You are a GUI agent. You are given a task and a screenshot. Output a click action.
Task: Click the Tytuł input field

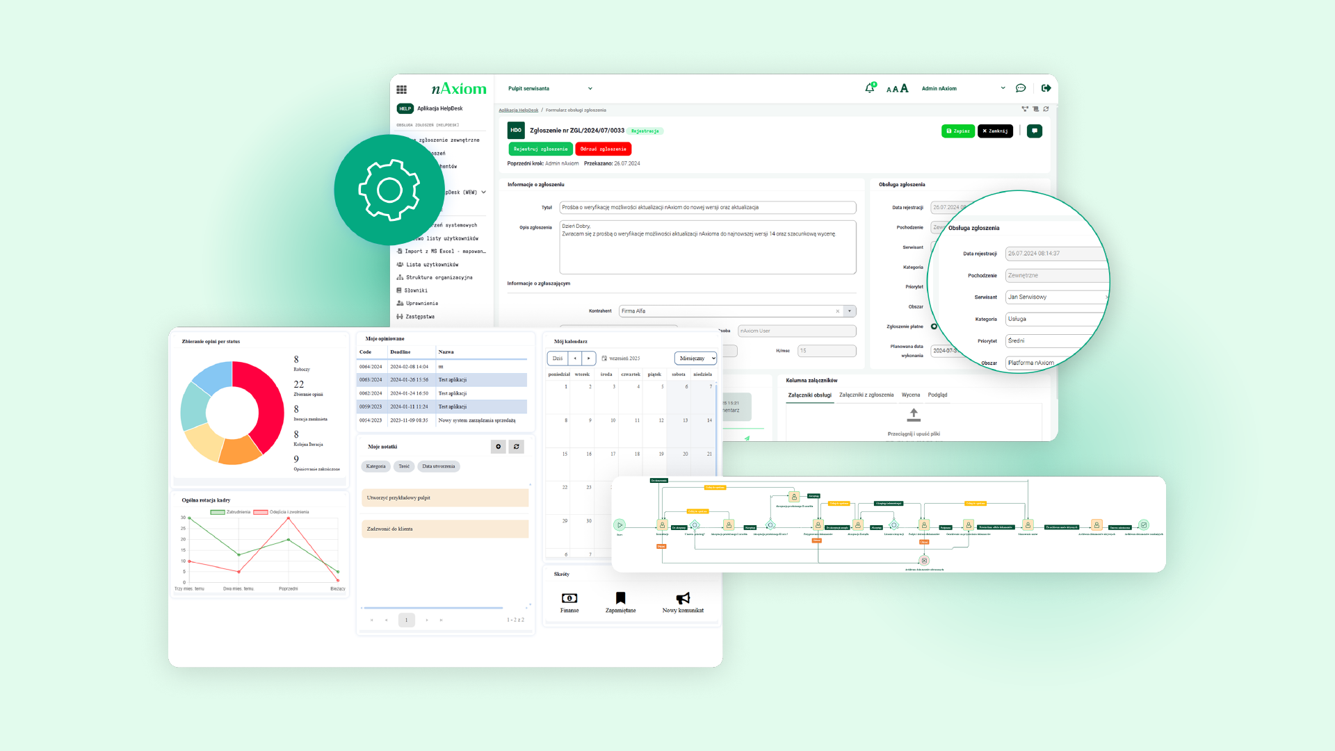[707, 208]
